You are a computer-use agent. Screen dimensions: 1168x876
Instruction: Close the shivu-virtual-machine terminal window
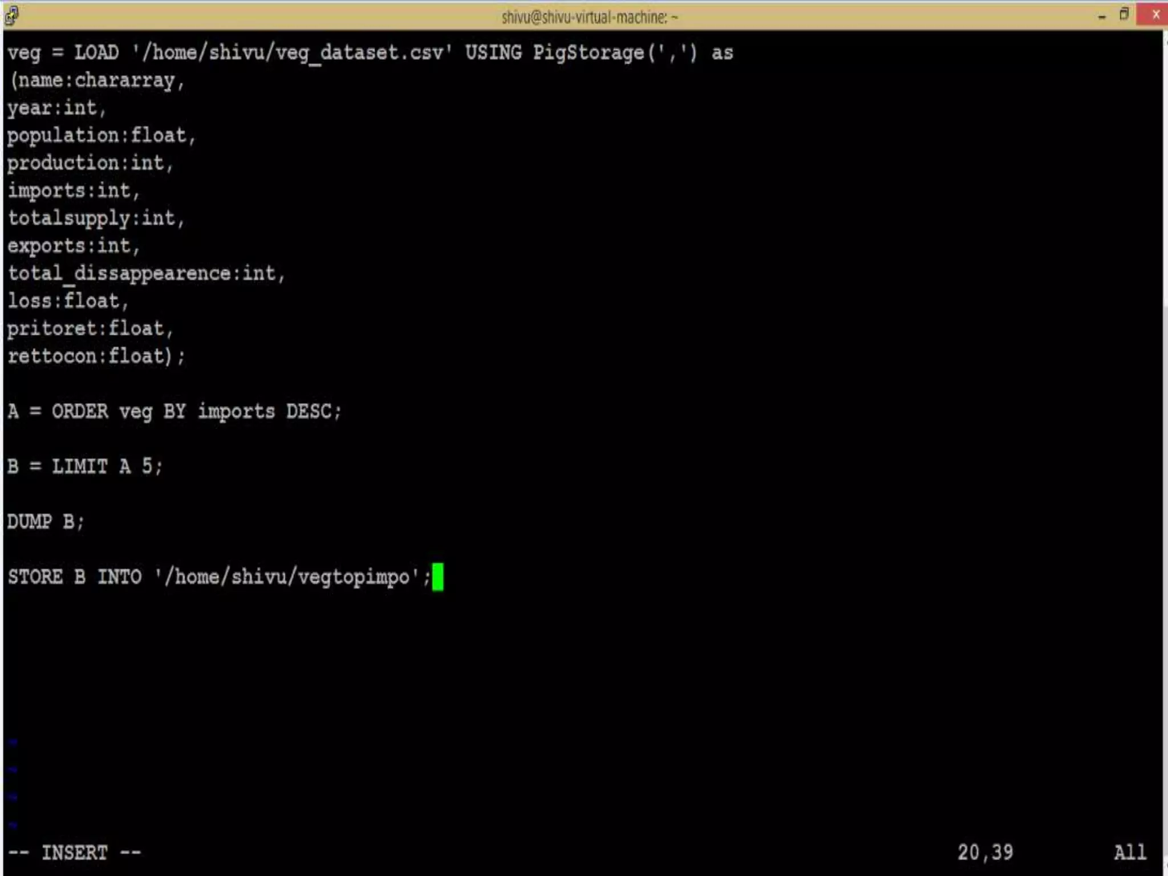pos(1155,15)
